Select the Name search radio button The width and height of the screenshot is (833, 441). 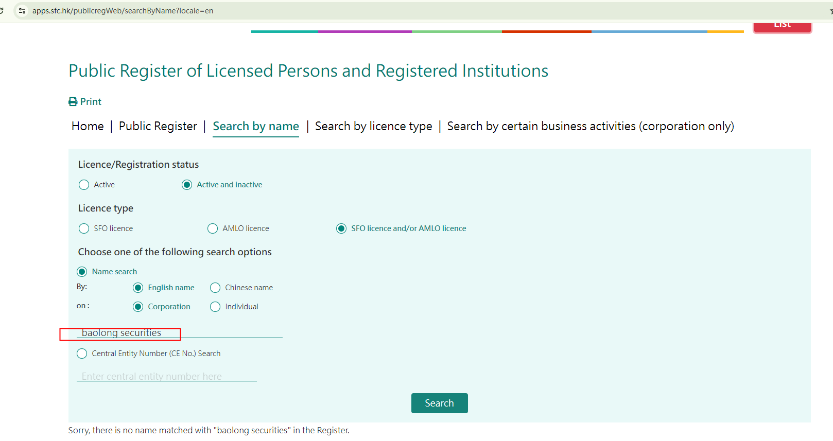[82, 272]
